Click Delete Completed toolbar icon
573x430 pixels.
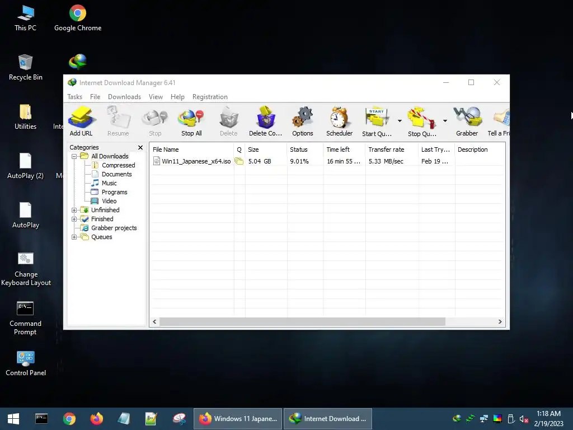click(266, 121)
